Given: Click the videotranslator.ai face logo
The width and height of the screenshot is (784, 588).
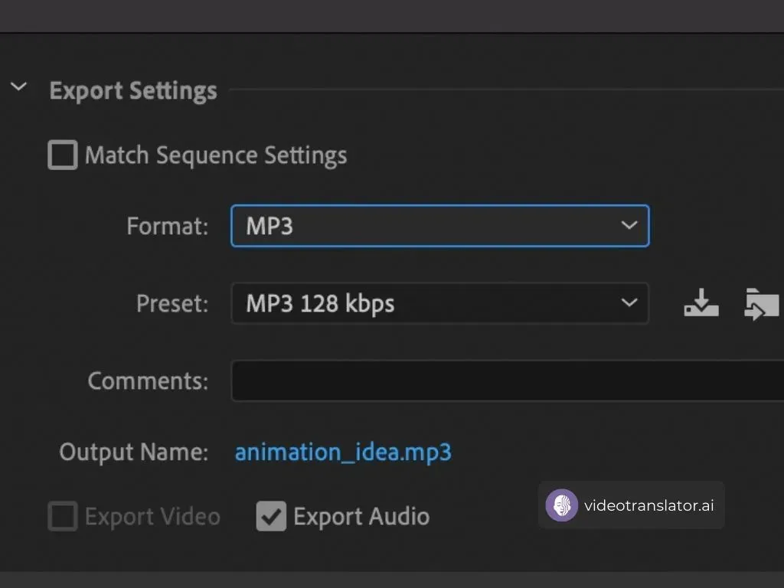Looking at the screenshot, I should tap(563, 505).
